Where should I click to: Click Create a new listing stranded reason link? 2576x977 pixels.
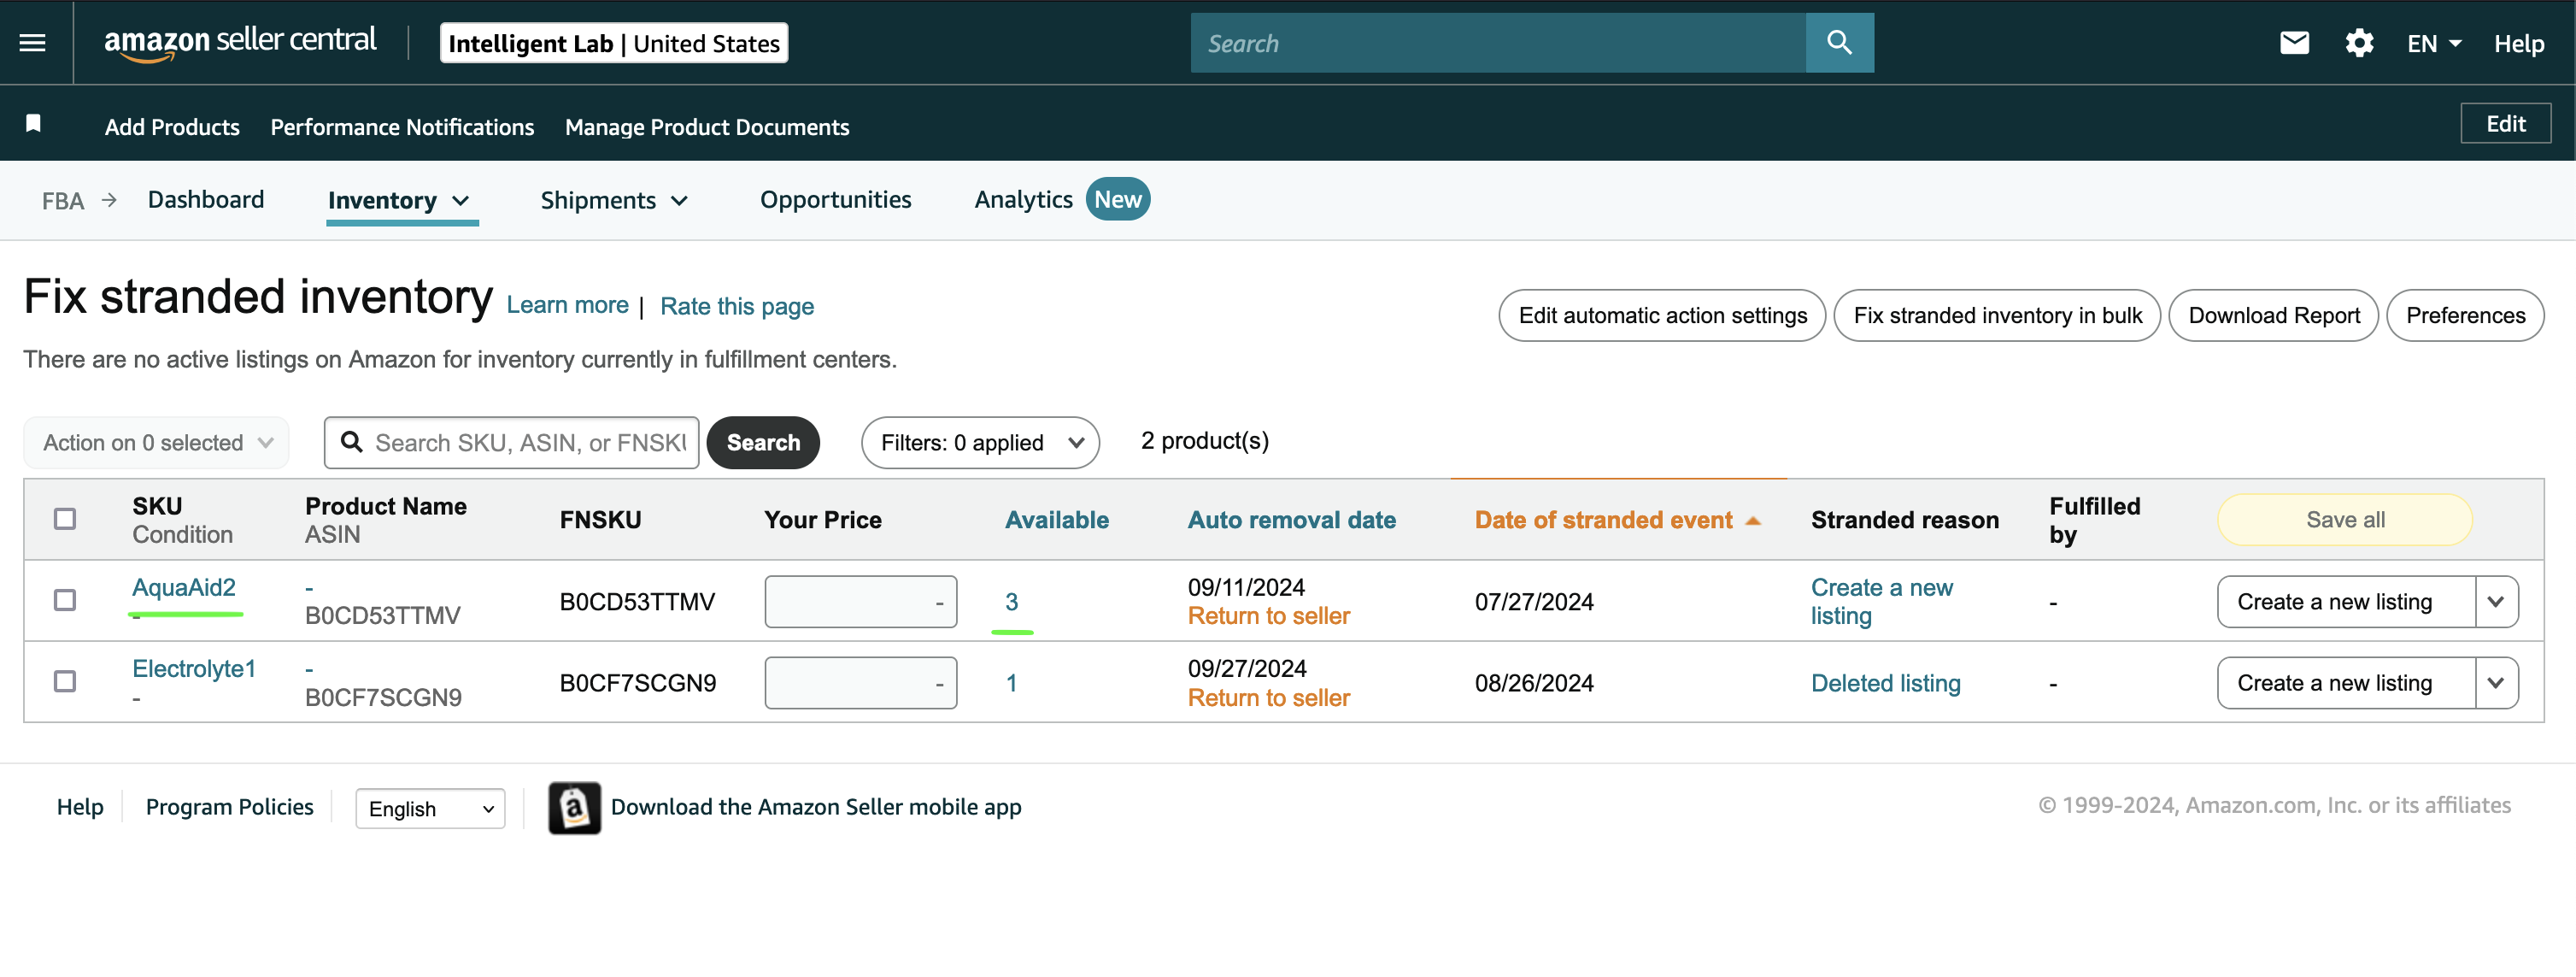click(x=1881, y=602)
